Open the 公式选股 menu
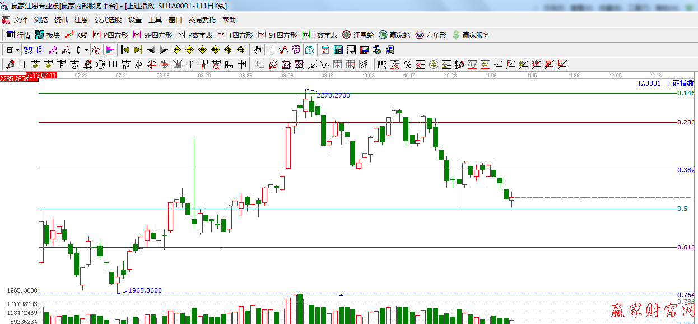The height and width of the screenshot is (324, 698). point(108,20)
